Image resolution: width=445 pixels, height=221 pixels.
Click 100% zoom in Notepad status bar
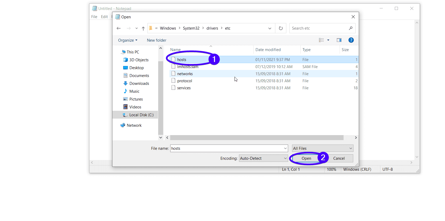[x=332, y=169]
